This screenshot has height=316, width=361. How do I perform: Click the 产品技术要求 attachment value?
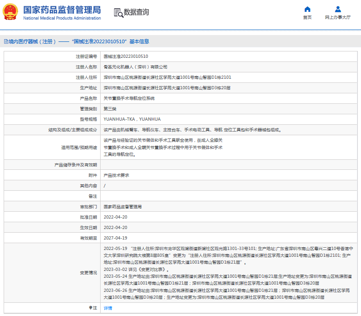point(116,175)
